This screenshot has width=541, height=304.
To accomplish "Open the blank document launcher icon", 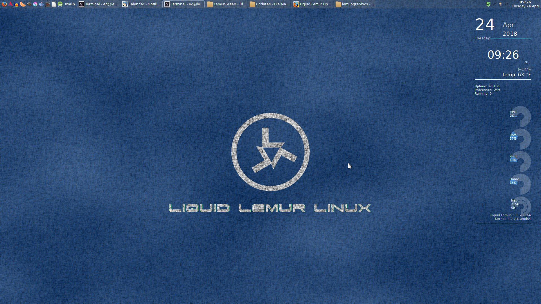I will pyautogui.click(x=54, y=4).
